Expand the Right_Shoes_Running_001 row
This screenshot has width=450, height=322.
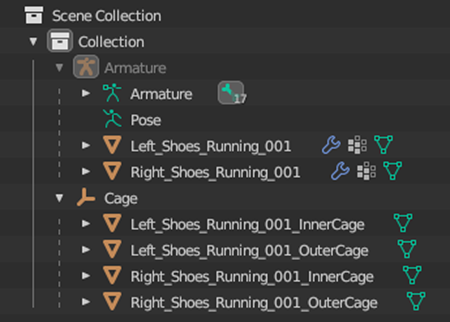click(x=86, y=171)
